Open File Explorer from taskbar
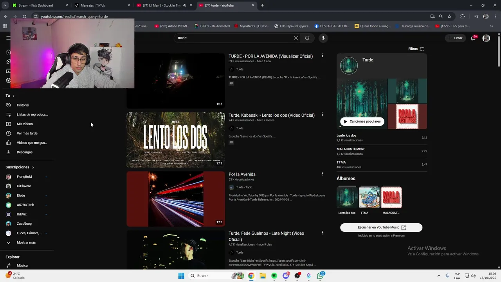 (x=263, y=276)
